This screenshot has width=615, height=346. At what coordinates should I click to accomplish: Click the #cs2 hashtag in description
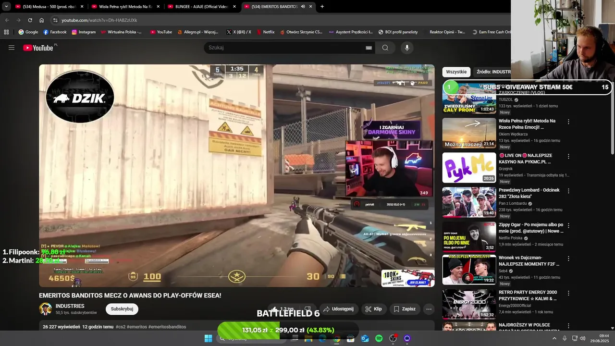(x=121, y=327)
